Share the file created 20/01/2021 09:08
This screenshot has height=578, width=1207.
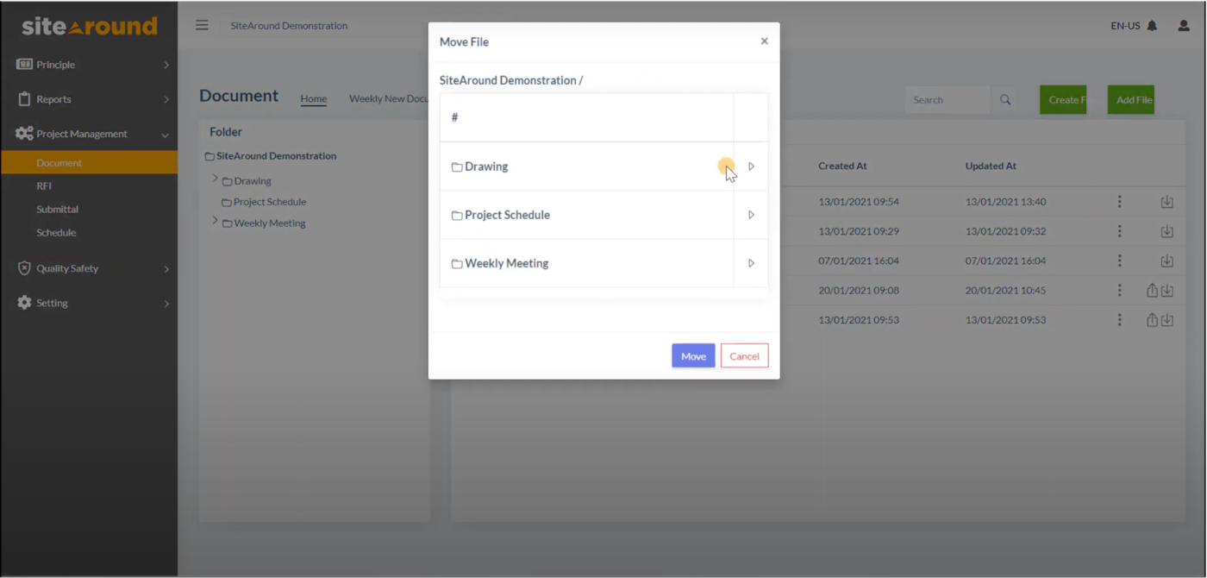click(1151, 291)
